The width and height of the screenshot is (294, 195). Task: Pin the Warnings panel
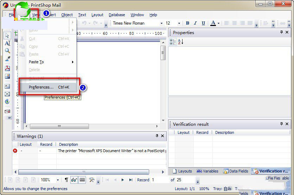[157, 136]
